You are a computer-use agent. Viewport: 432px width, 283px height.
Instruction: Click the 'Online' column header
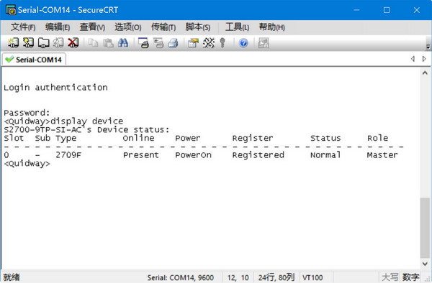[x=138, y=138]
